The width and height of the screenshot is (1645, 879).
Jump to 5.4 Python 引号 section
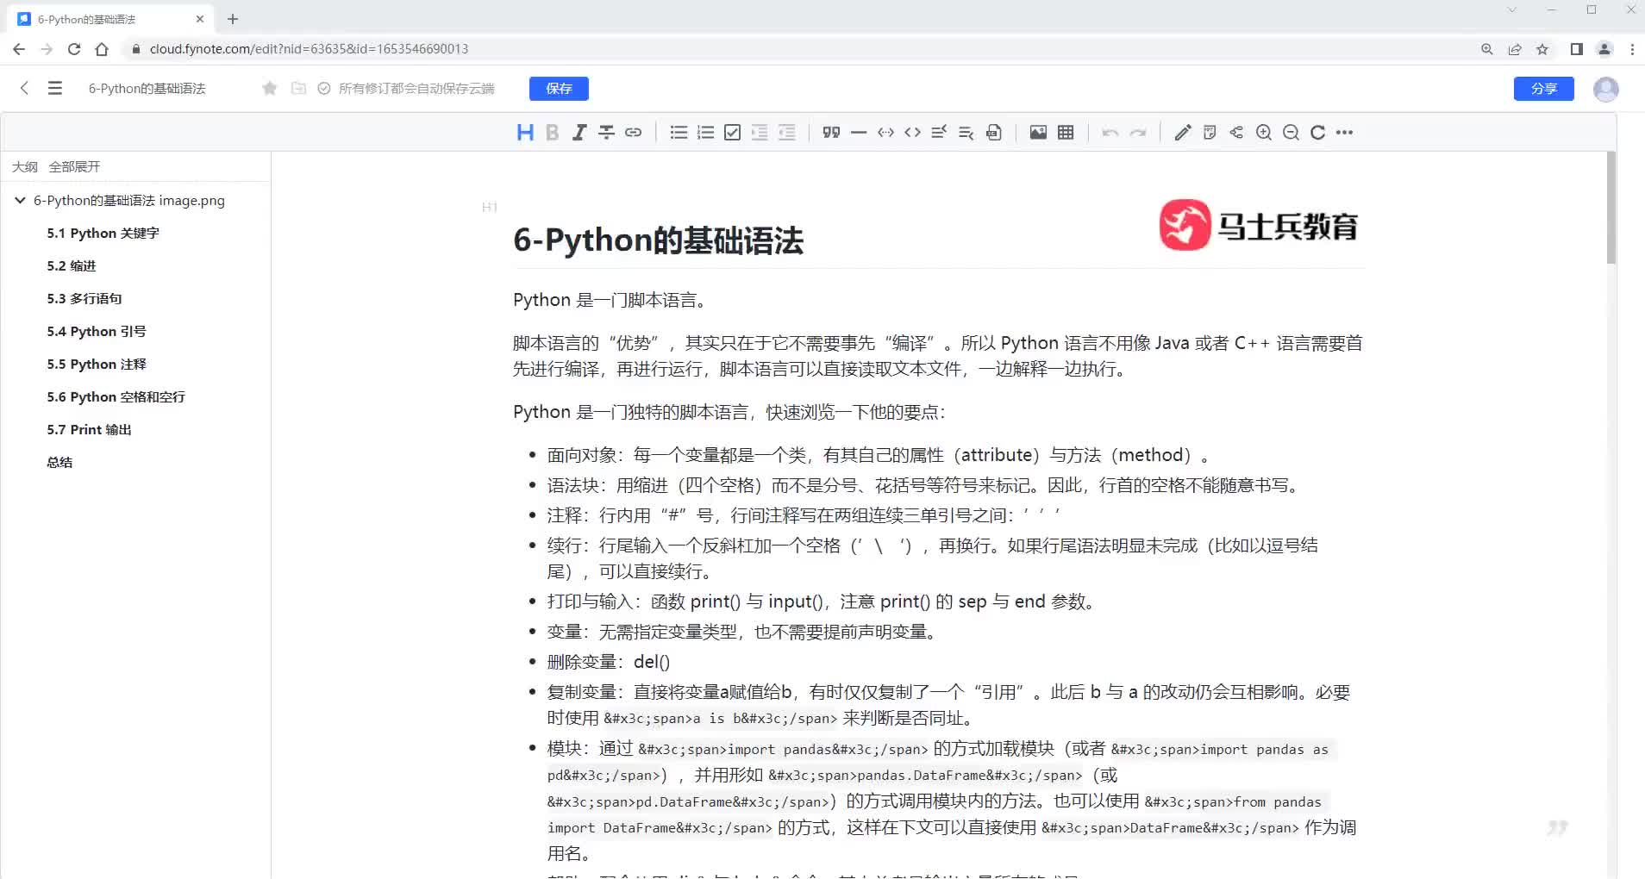point(97,332)
